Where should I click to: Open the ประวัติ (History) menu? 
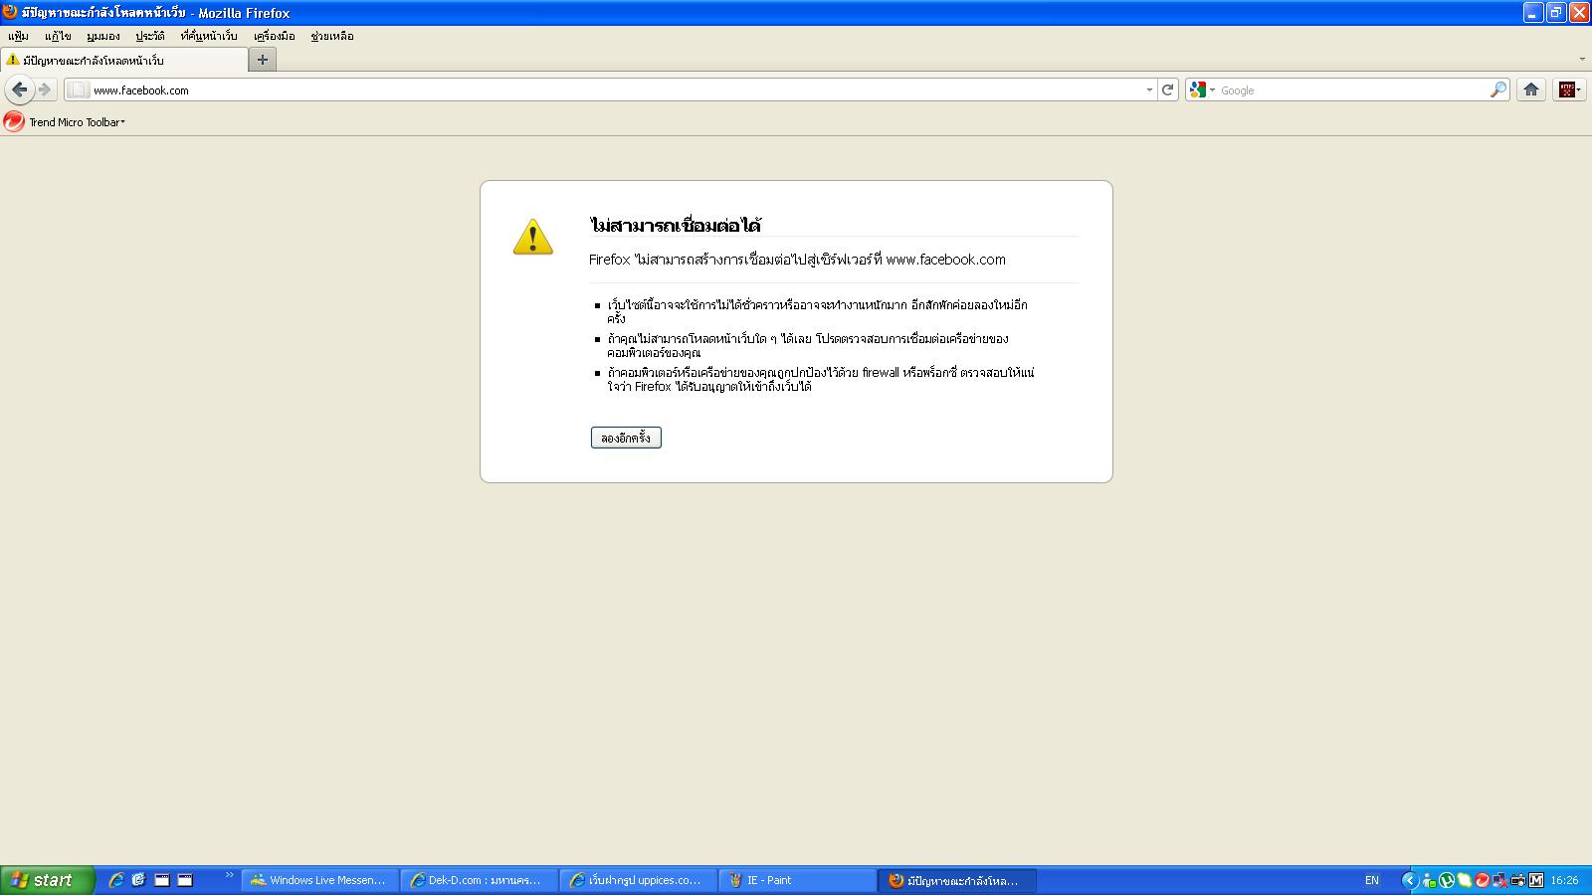[149, 36]
